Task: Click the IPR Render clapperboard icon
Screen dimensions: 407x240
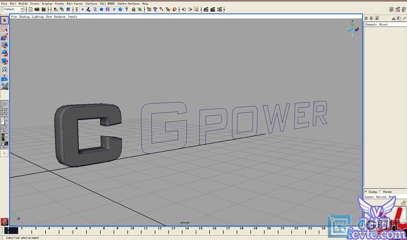Action: 213,9
